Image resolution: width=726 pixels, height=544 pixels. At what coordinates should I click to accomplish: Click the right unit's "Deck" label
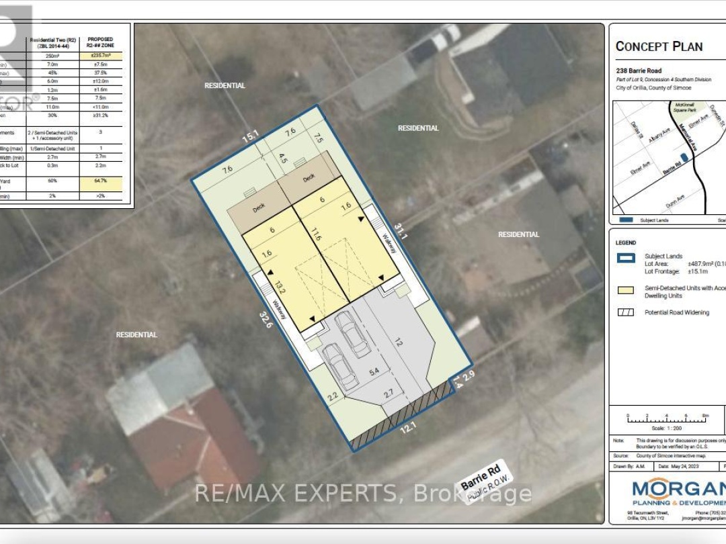(x=309, y=177)
